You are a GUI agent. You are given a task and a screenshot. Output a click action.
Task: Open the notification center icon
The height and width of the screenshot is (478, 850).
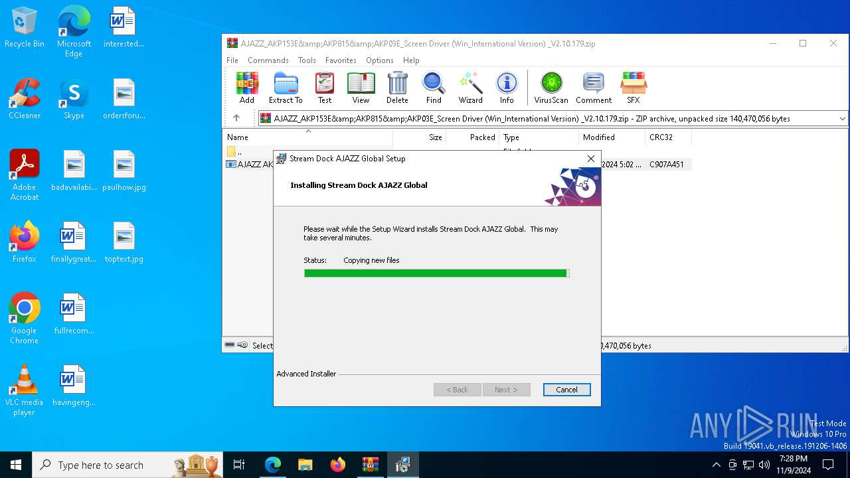pos(828,465)
